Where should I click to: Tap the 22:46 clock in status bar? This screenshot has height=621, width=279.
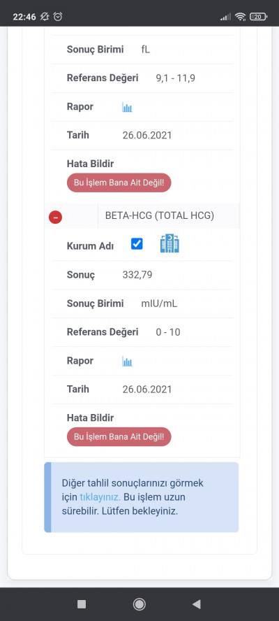click(x=24, y=17)
